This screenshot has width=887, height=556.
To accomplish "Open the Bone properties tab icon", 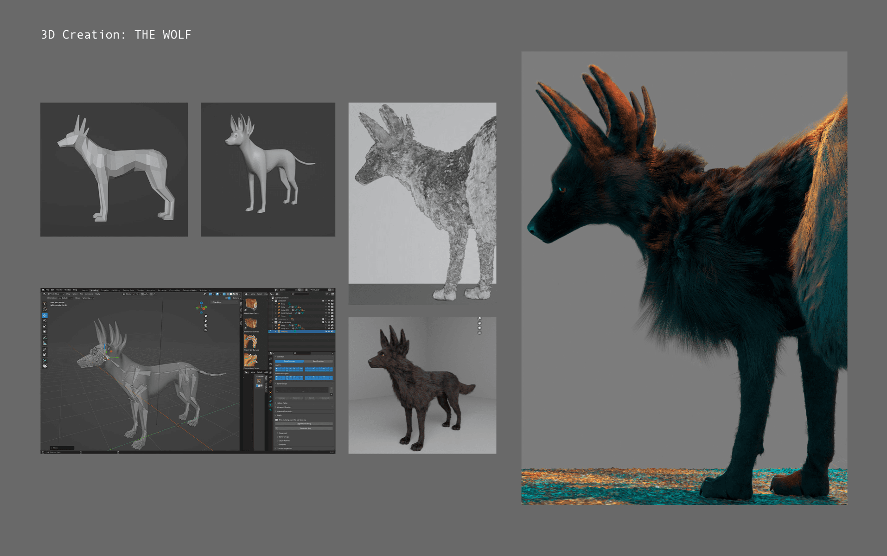I will point(270,409).
